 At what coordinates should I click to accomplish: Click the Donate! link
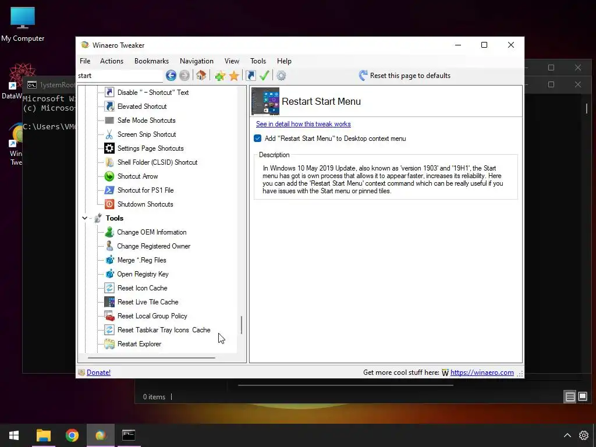98,372
